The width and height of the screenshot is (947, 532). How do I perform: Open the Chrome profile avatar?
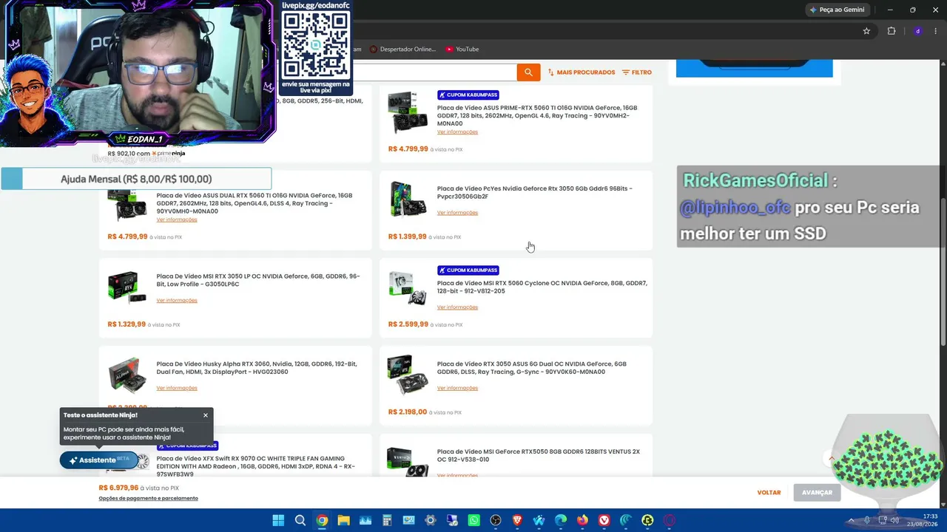918,31
